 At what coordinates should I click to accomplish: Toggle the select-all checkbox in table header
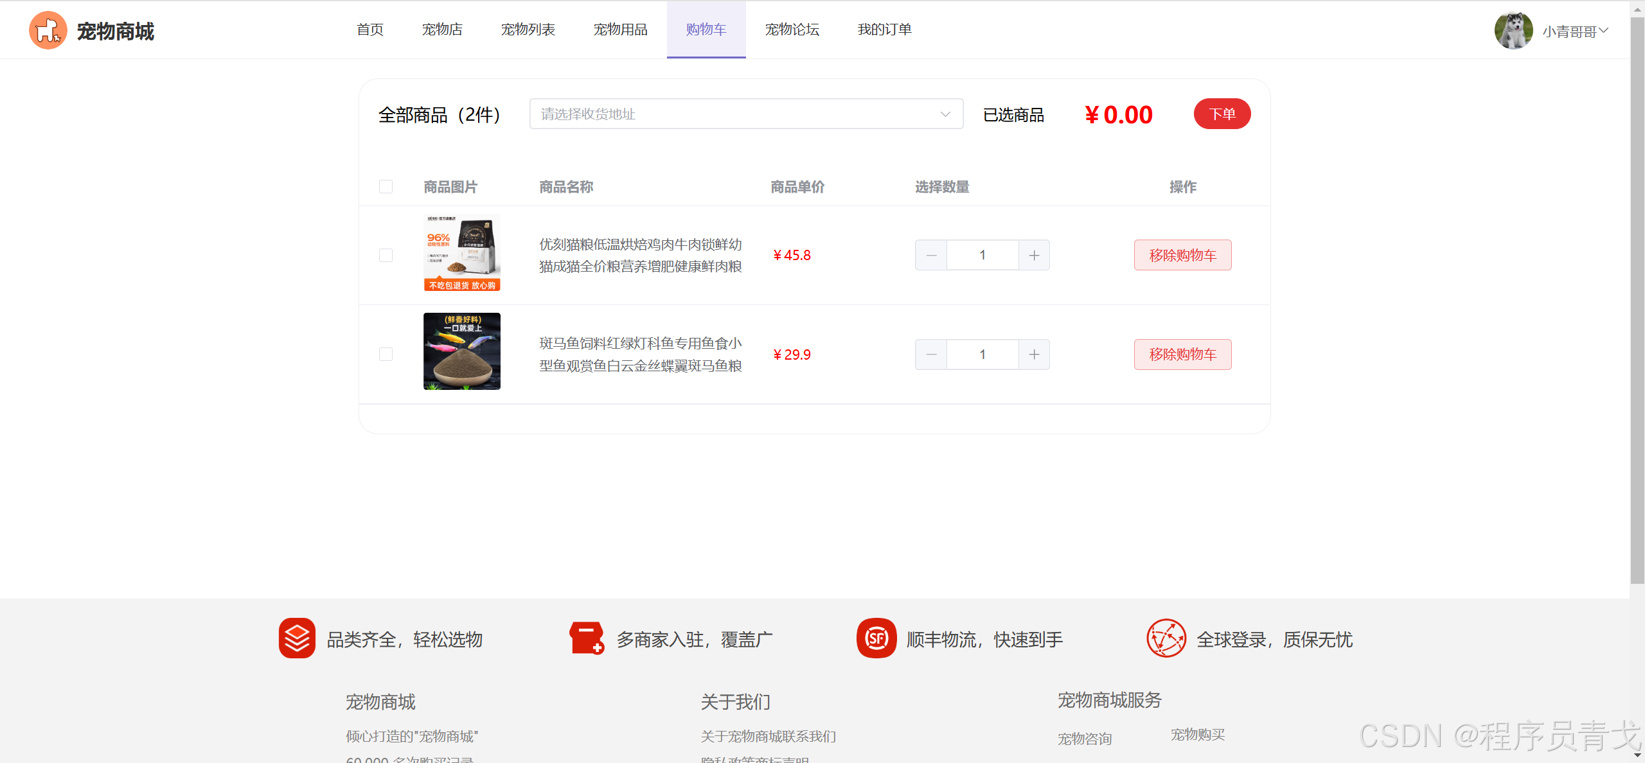[386, 187]
